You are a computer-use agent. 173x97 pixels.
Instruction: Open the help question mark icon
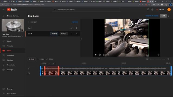152,10
